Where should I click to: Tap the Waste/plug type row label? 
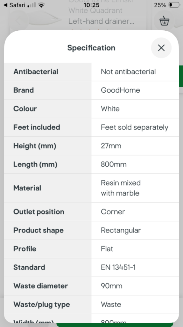[x=42, y=304]
